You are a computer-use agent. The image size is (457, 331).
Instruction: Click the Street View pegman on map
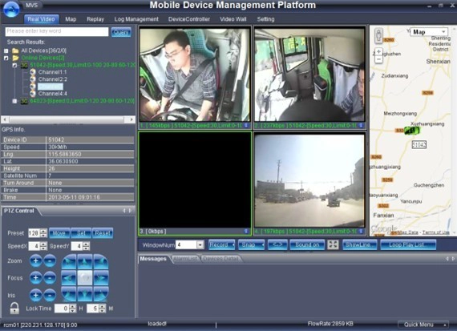tap(378, 35)
